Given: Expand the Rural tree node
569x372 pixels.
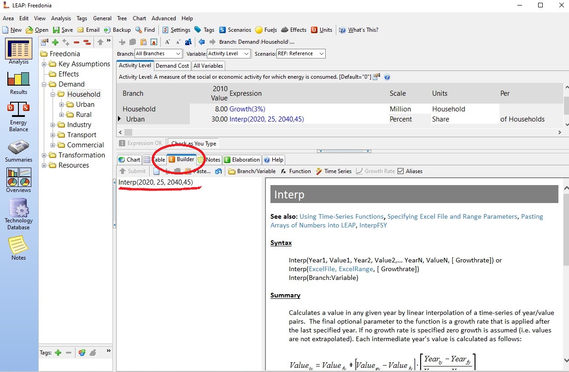Looking at the screenshot, I should tap(62, 115).
